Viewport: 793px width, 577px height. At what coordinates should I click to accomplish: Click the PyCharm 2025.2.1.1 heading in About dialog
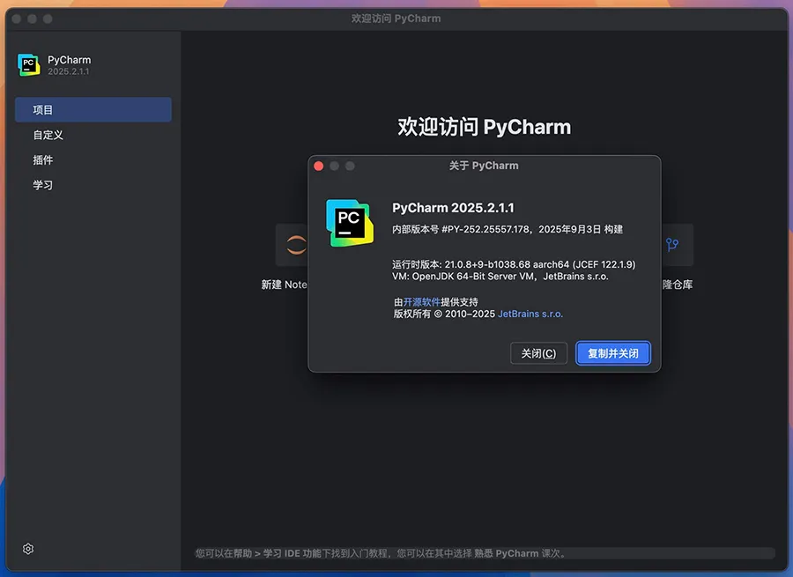pos(453,208)
